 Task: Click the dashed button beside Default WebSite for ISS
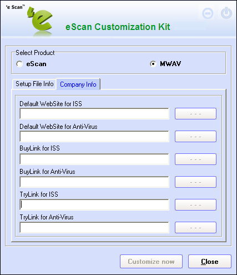tap(195, 113)
